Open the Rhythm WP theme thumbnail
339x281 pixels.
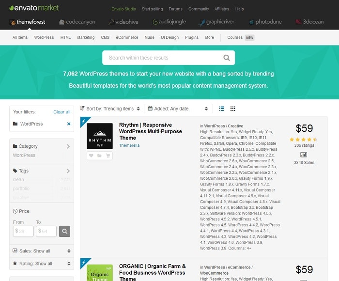point(100,136)
